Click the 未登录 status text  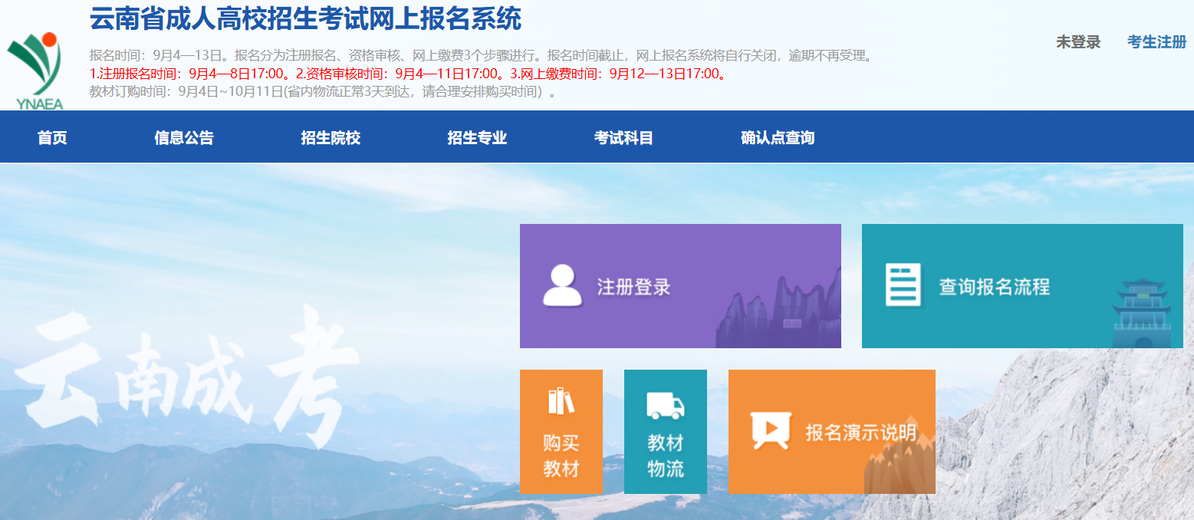pos(1077,42)
